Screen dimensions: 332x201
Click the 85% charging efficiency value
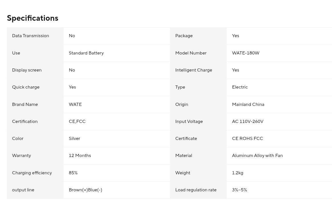pos(73,173)
